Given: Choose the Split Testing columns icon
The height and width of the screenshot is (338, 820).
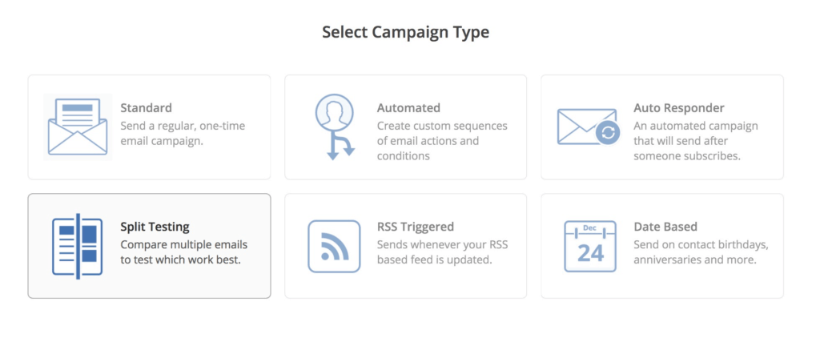Looking at the screenshot, I should pyautogui.click(x=77, y=245).
